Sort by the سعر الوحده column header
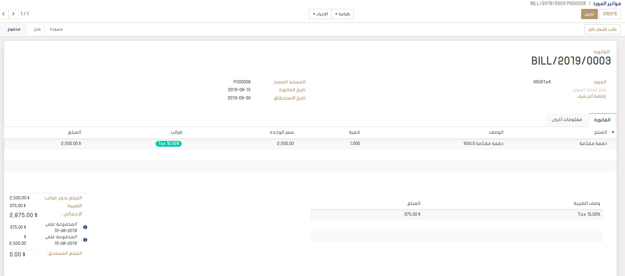 281,132
